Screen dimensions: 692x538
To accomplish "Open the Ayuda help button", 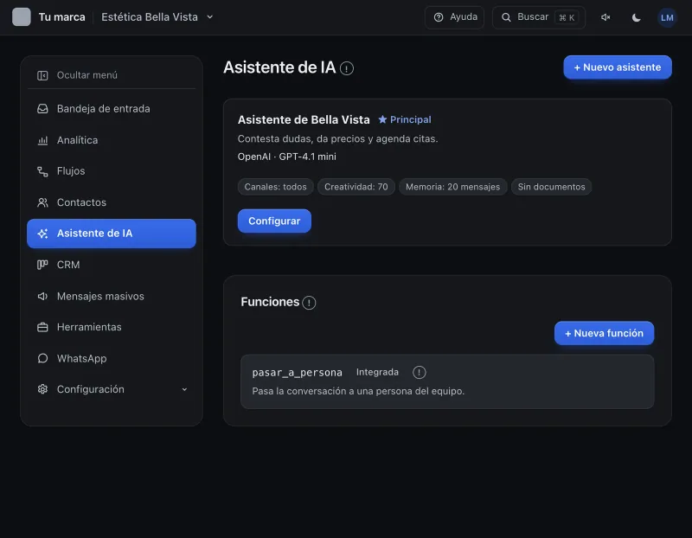I will [455, 17].
